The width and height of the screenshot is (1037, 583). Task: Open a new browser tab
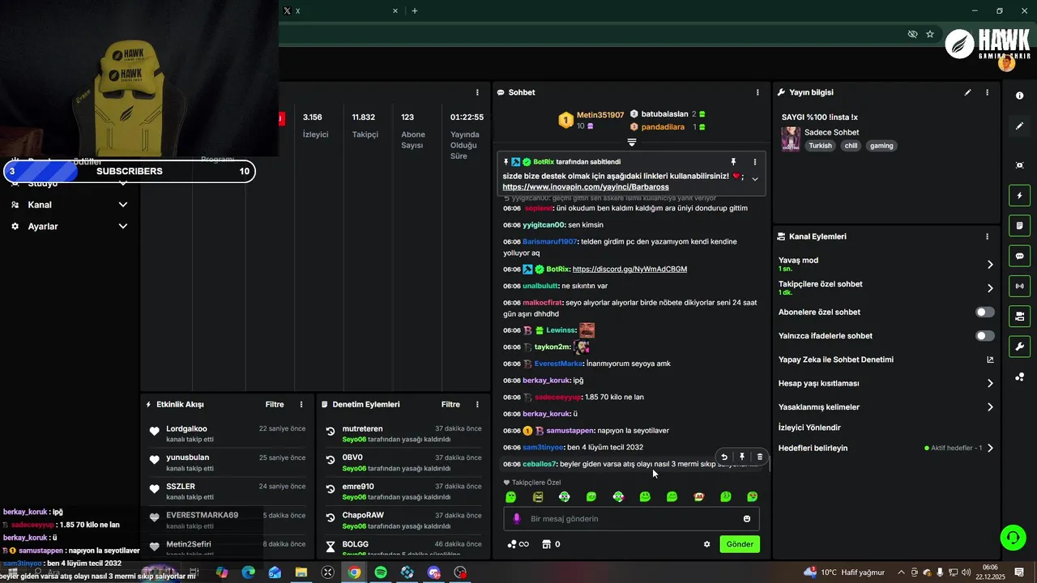pos(415,11)
